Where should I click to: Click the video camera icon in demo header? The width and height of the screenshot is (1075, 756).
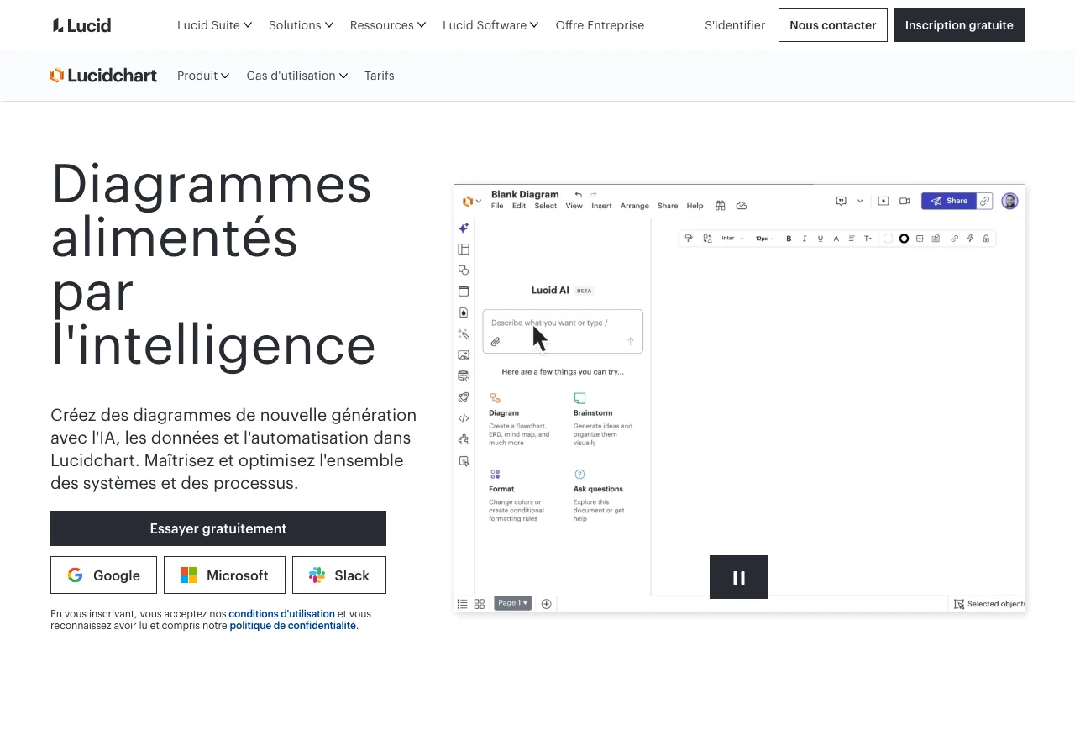pos(905,201)
